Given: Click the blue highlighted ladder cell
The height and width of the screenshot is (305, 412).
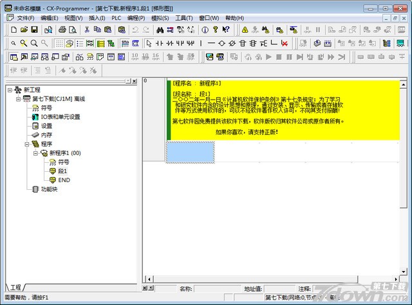Looking at the screenshot, I should coord(191,151).
